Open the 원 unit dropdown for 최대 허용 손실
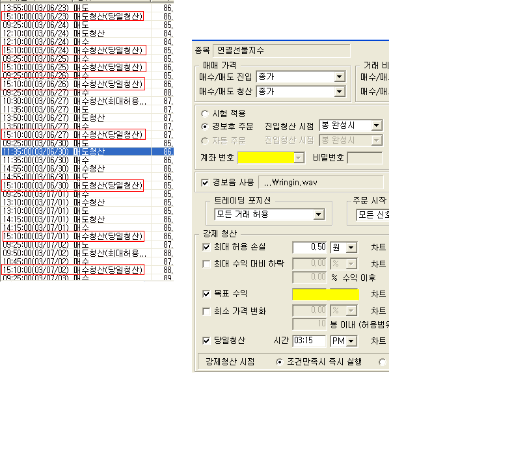The width and height of the screenshot is (512, 470). (351, 248)
